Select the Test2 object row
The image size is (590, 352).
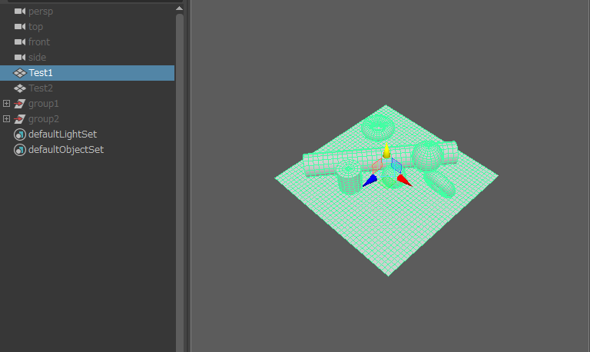(88, 88)
